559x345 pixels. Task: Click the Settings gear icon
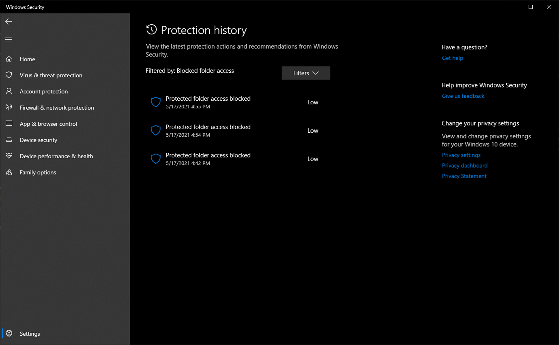[x=9, y=333]
